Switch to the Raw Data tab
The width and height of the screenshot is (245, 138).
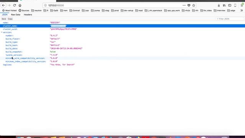tap(16, 15)
